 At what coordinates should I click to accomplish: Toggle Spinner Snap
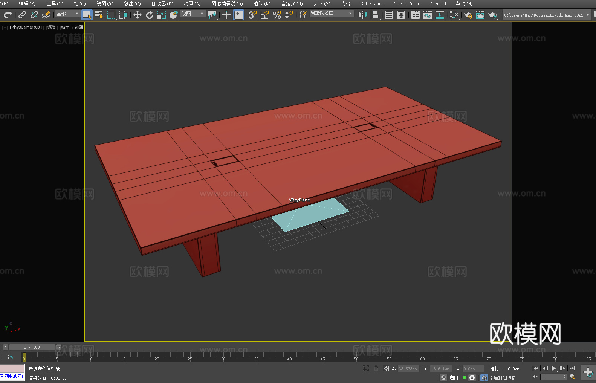(289, 15)
